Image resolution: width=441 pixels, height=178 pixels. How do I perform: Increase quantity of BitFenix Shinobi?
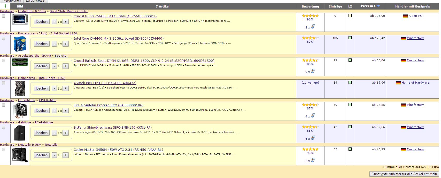(66, 133)
